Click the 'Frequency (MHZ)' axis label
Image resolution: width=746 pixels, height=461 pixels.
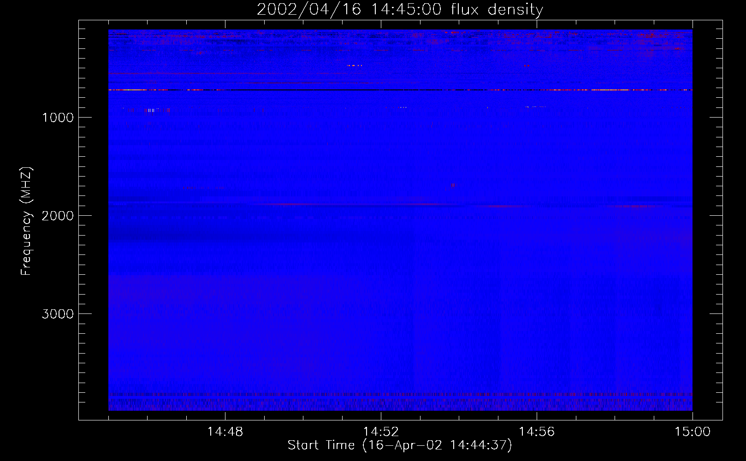click(x=27, y=221)
